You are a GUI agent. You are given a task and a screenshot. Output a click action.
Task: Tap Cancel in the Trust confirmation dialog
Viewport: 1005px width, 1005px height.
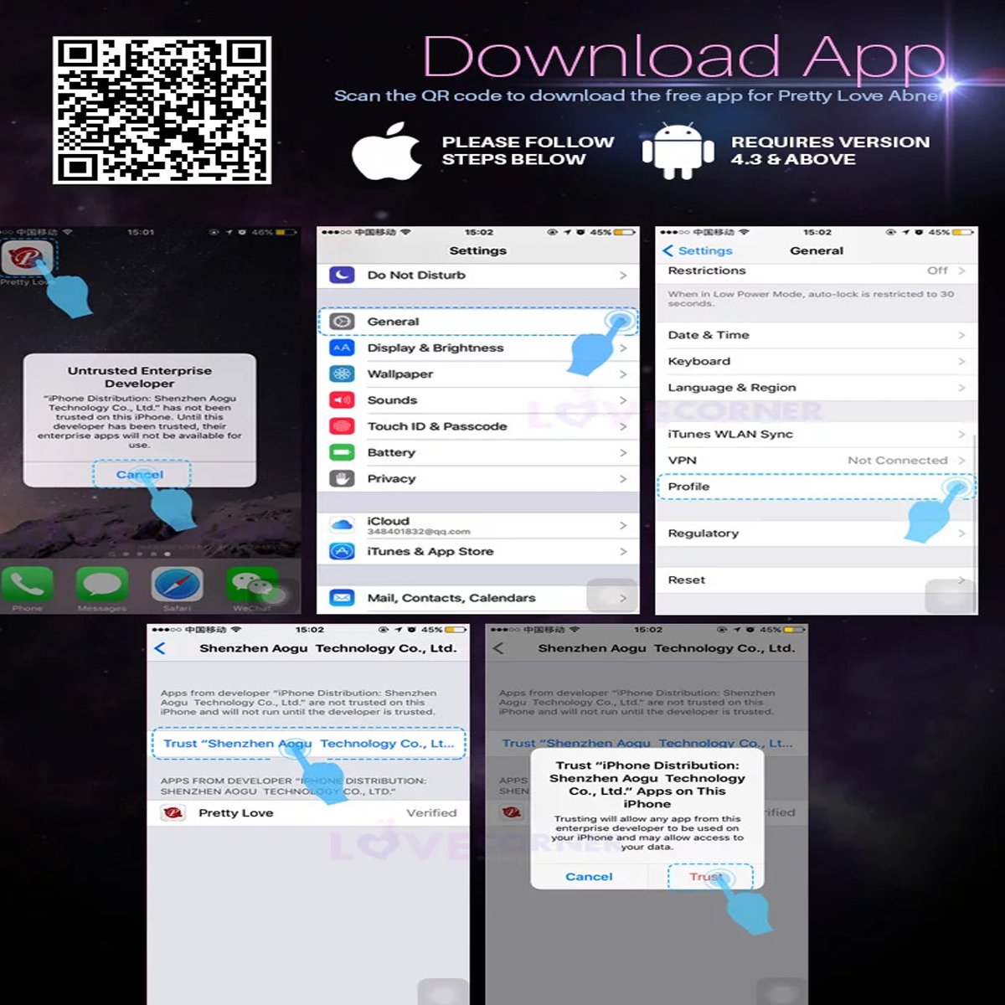pos(589,877)
